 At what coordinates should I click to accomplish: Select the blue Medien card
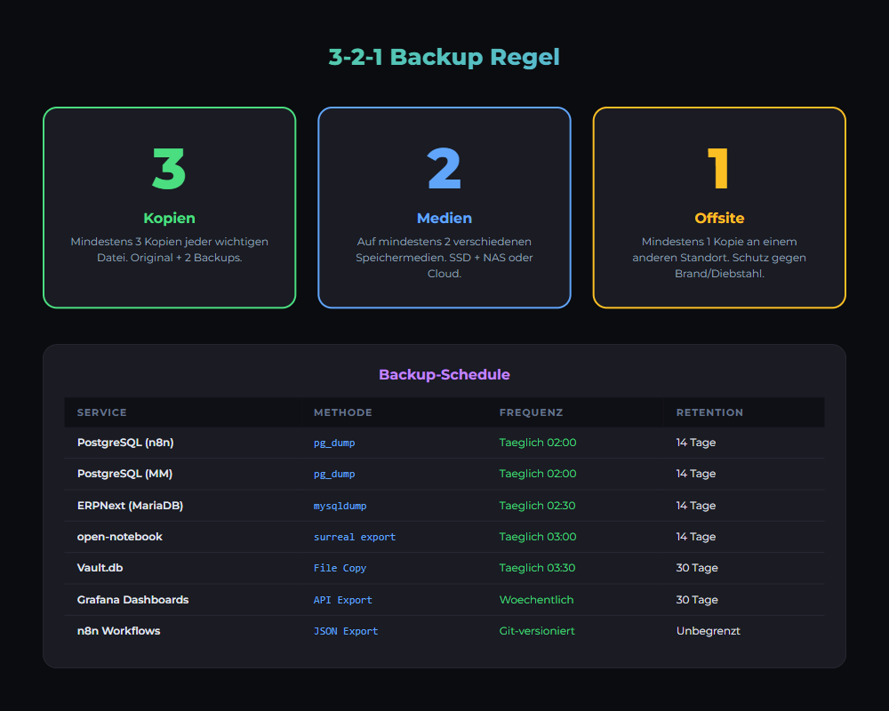(x=444, y=208)
